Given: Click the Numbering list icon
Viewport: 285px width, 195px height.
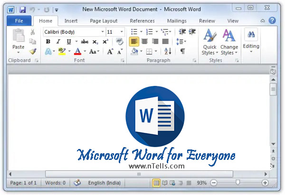Looking at the screenshot, I should [150, 32].
